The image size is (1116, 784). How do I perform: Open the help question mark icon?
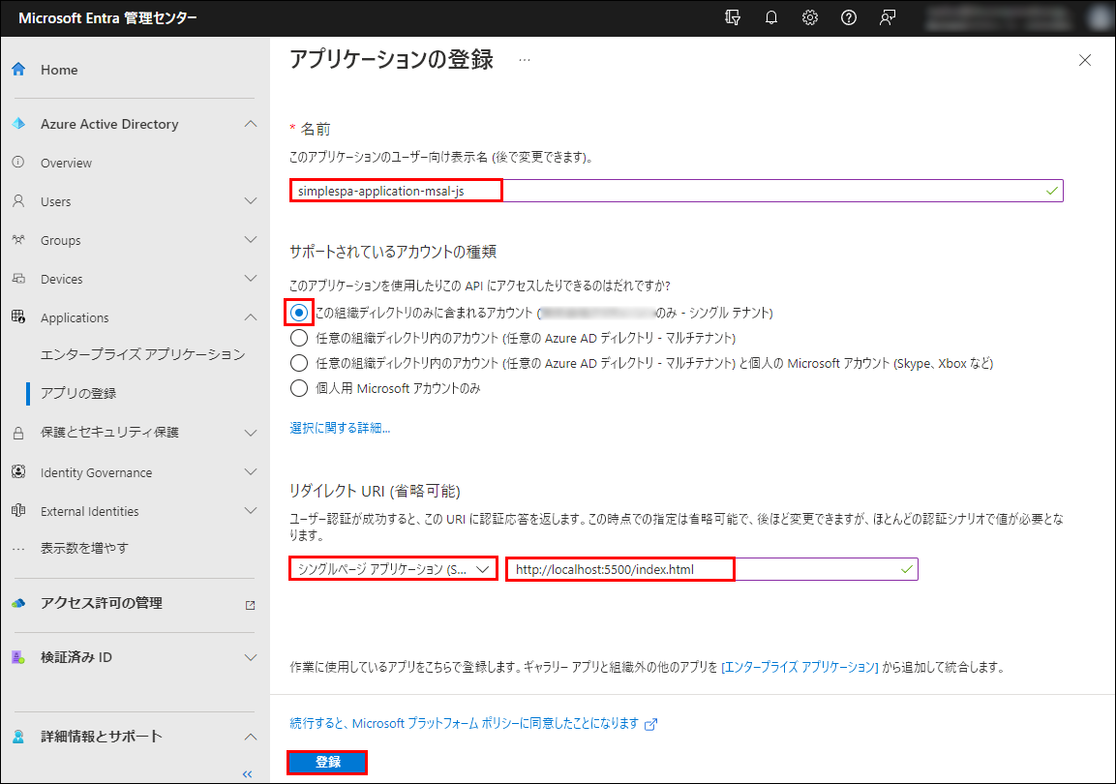click(x=849, y=17)
